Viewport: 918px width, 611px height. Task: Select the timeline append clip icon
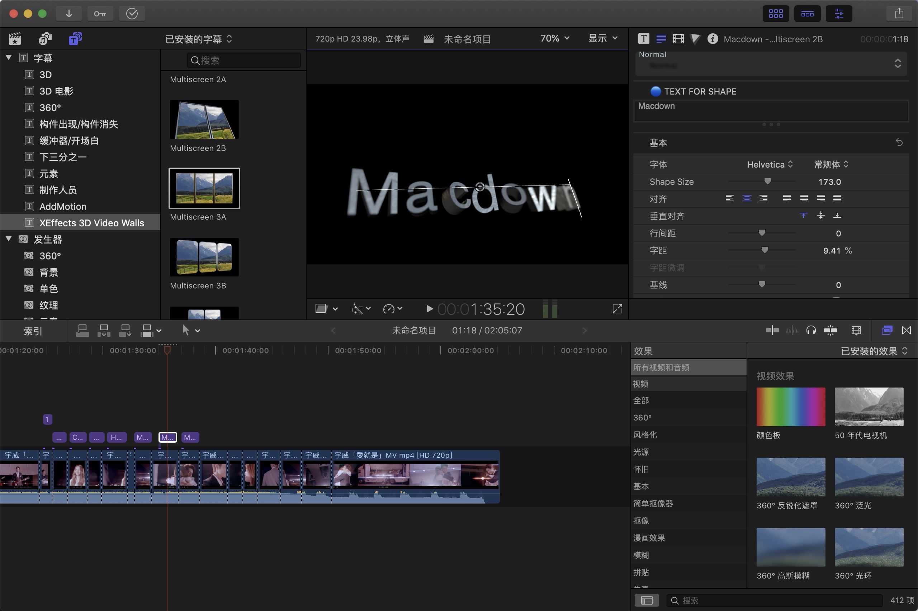coord(125,331)
